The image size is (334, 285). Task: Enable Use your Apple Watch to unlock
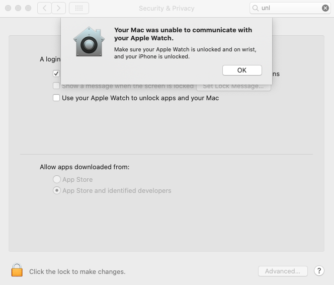click(56, 98)
